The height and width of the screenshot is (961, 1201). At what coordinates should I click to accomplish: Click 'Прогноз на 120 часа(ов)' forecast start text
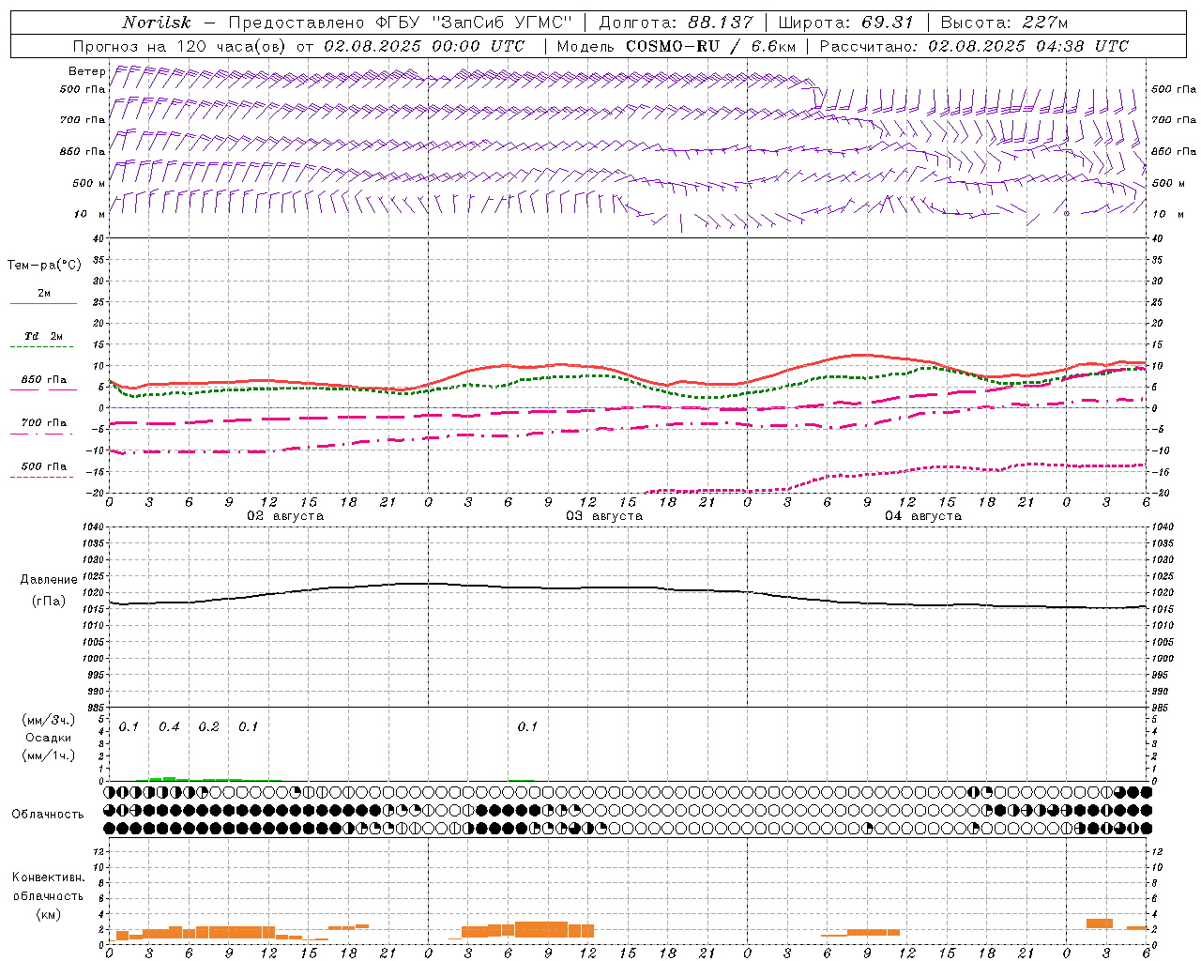[181, 46]
